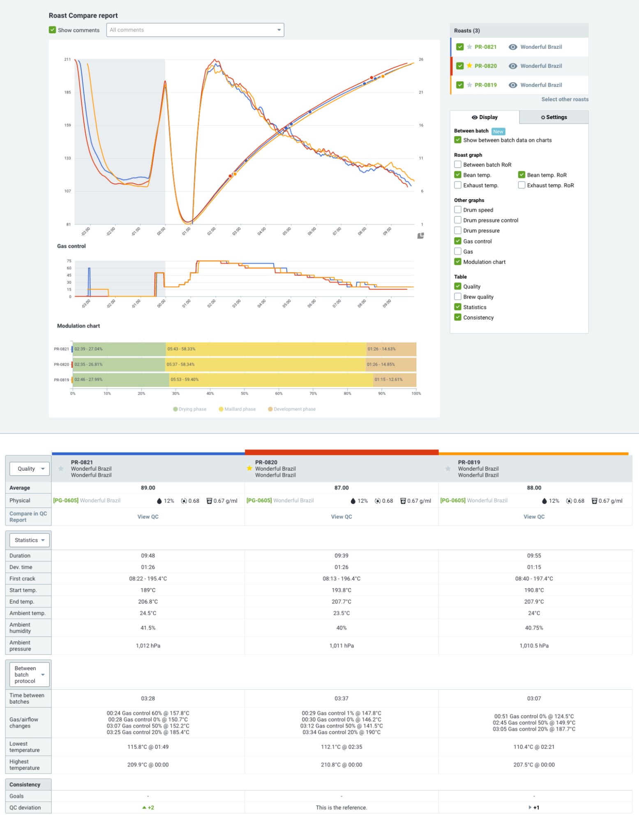Image resolution: width=639 pixels, height=821 pixels.
Task: Click star icon in PR-0819 table header
Action: tap(448, 469)
